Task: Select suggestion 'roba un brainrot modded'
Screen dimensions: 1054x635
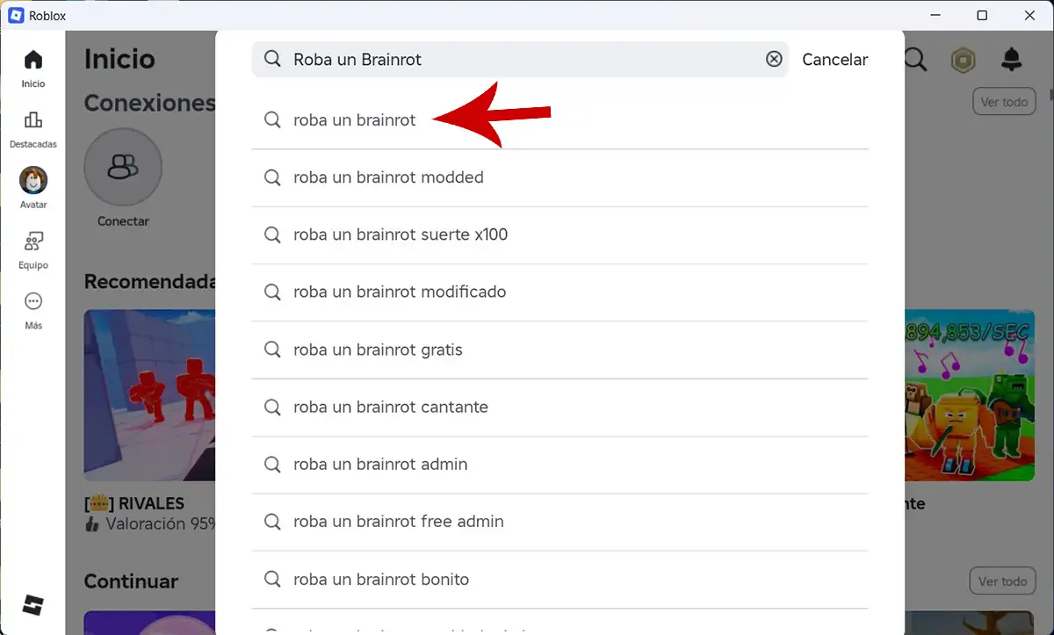Action: pyautogui.click(x=388, y=177)
